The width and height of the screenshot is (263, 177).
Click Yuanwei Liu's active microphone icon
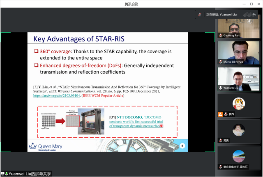pyautogui.click(x=221, y=88)
